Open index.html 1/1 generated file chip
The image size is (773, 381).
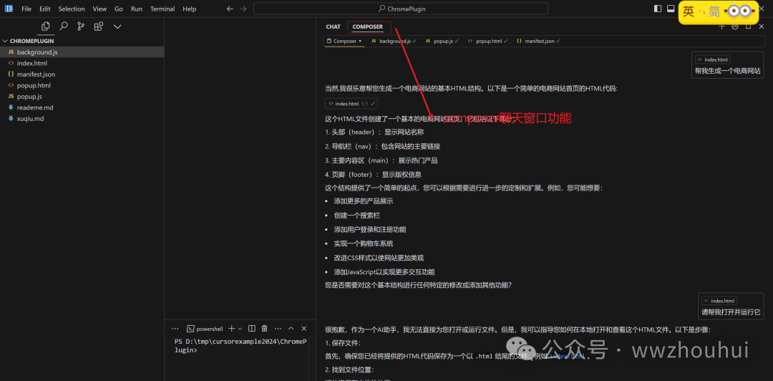pyautogui.click(x=351, y=104)
